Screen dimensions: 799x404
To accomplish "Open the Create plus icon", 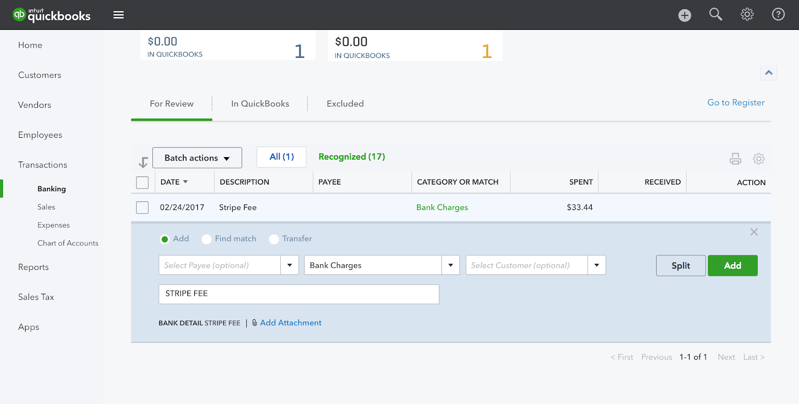I will point(685,15).
